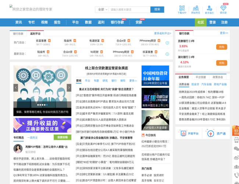Screen dimensions: 239x184
Task: Click the green 我要投稿 button
Action: click(x=63, y=137)
